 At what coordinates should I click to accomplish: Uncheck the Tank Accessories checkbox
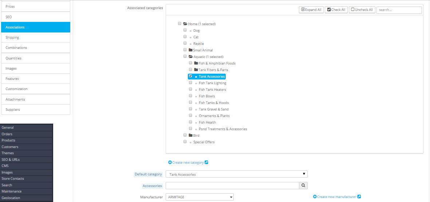[190, 76]
